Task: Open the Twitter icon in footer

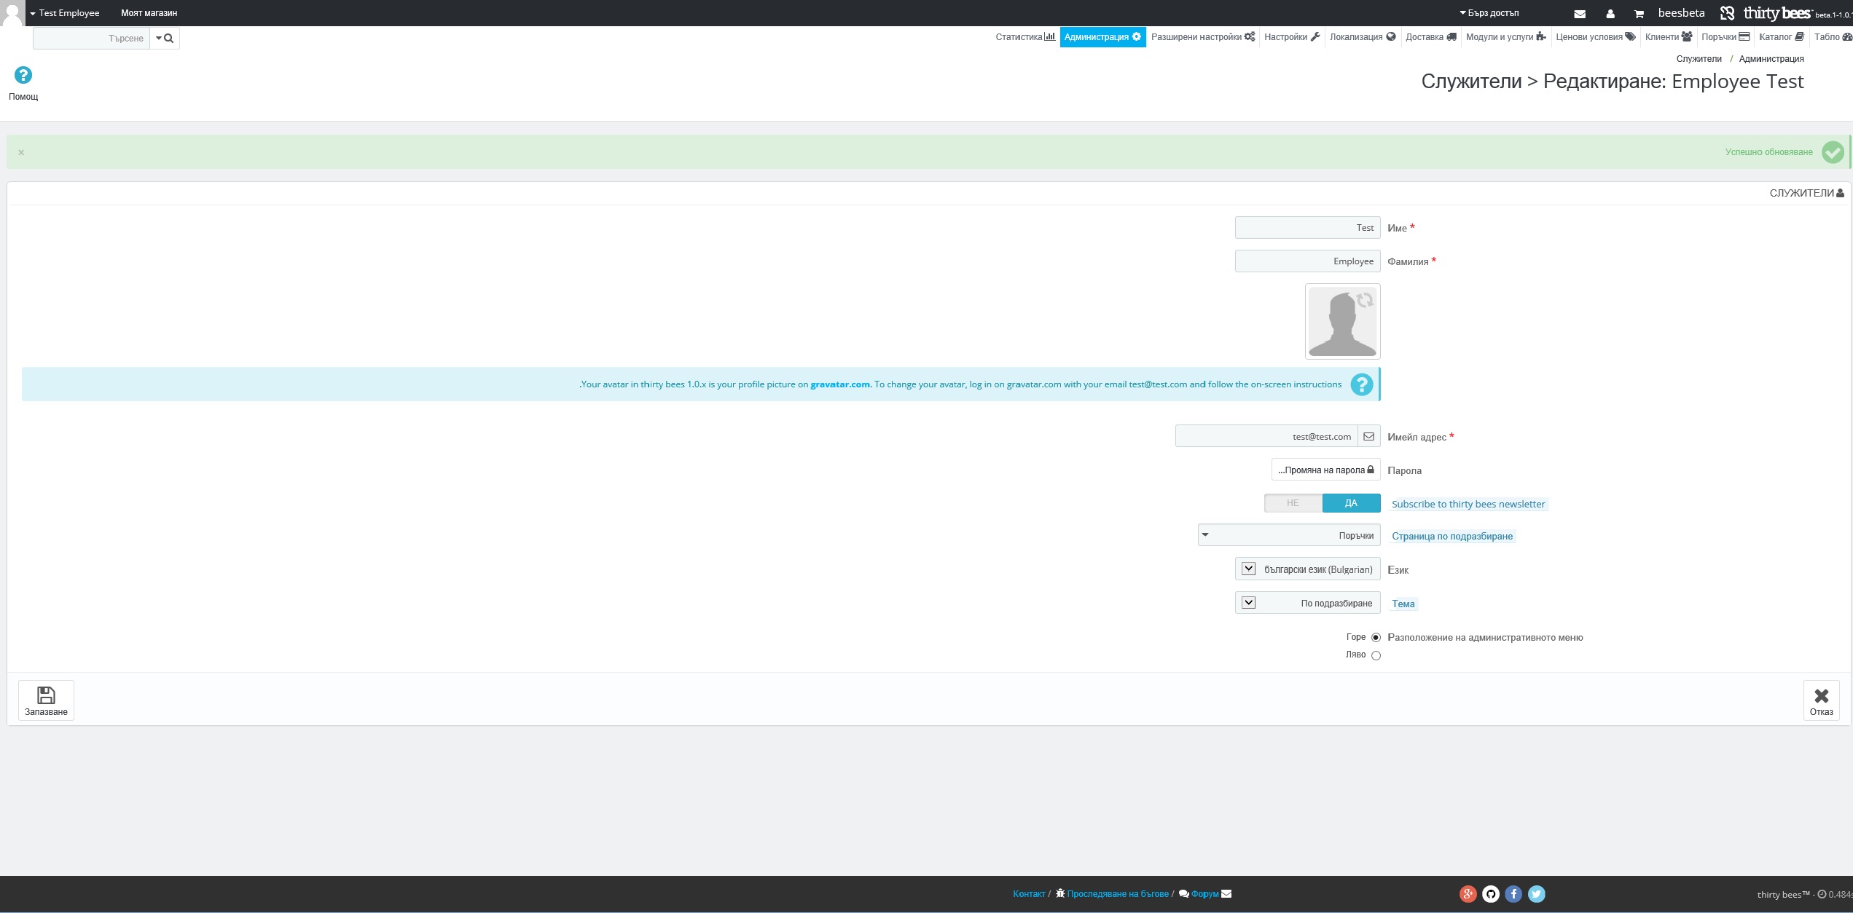Action: coord(1537,894)
